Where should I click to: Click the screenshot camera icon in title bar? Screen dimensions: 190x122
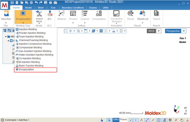click(55, 3)
